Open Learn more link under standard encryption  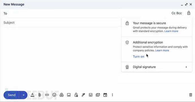click(x=171, y=31)
